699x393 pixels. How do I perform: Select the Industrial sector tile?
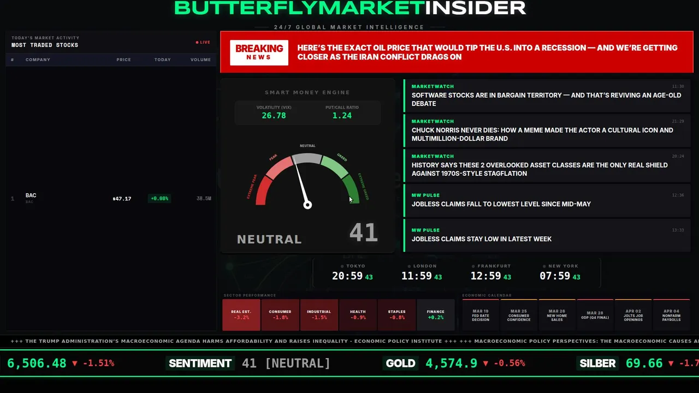[319, 315]
